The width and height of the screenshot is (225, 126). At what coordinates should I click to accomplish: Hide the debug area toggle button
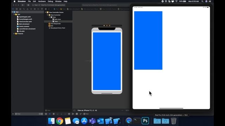coord(46,114)
